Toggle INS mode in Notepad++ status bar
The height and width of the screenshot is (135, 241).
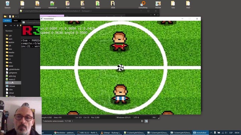(x=154, y=117)
